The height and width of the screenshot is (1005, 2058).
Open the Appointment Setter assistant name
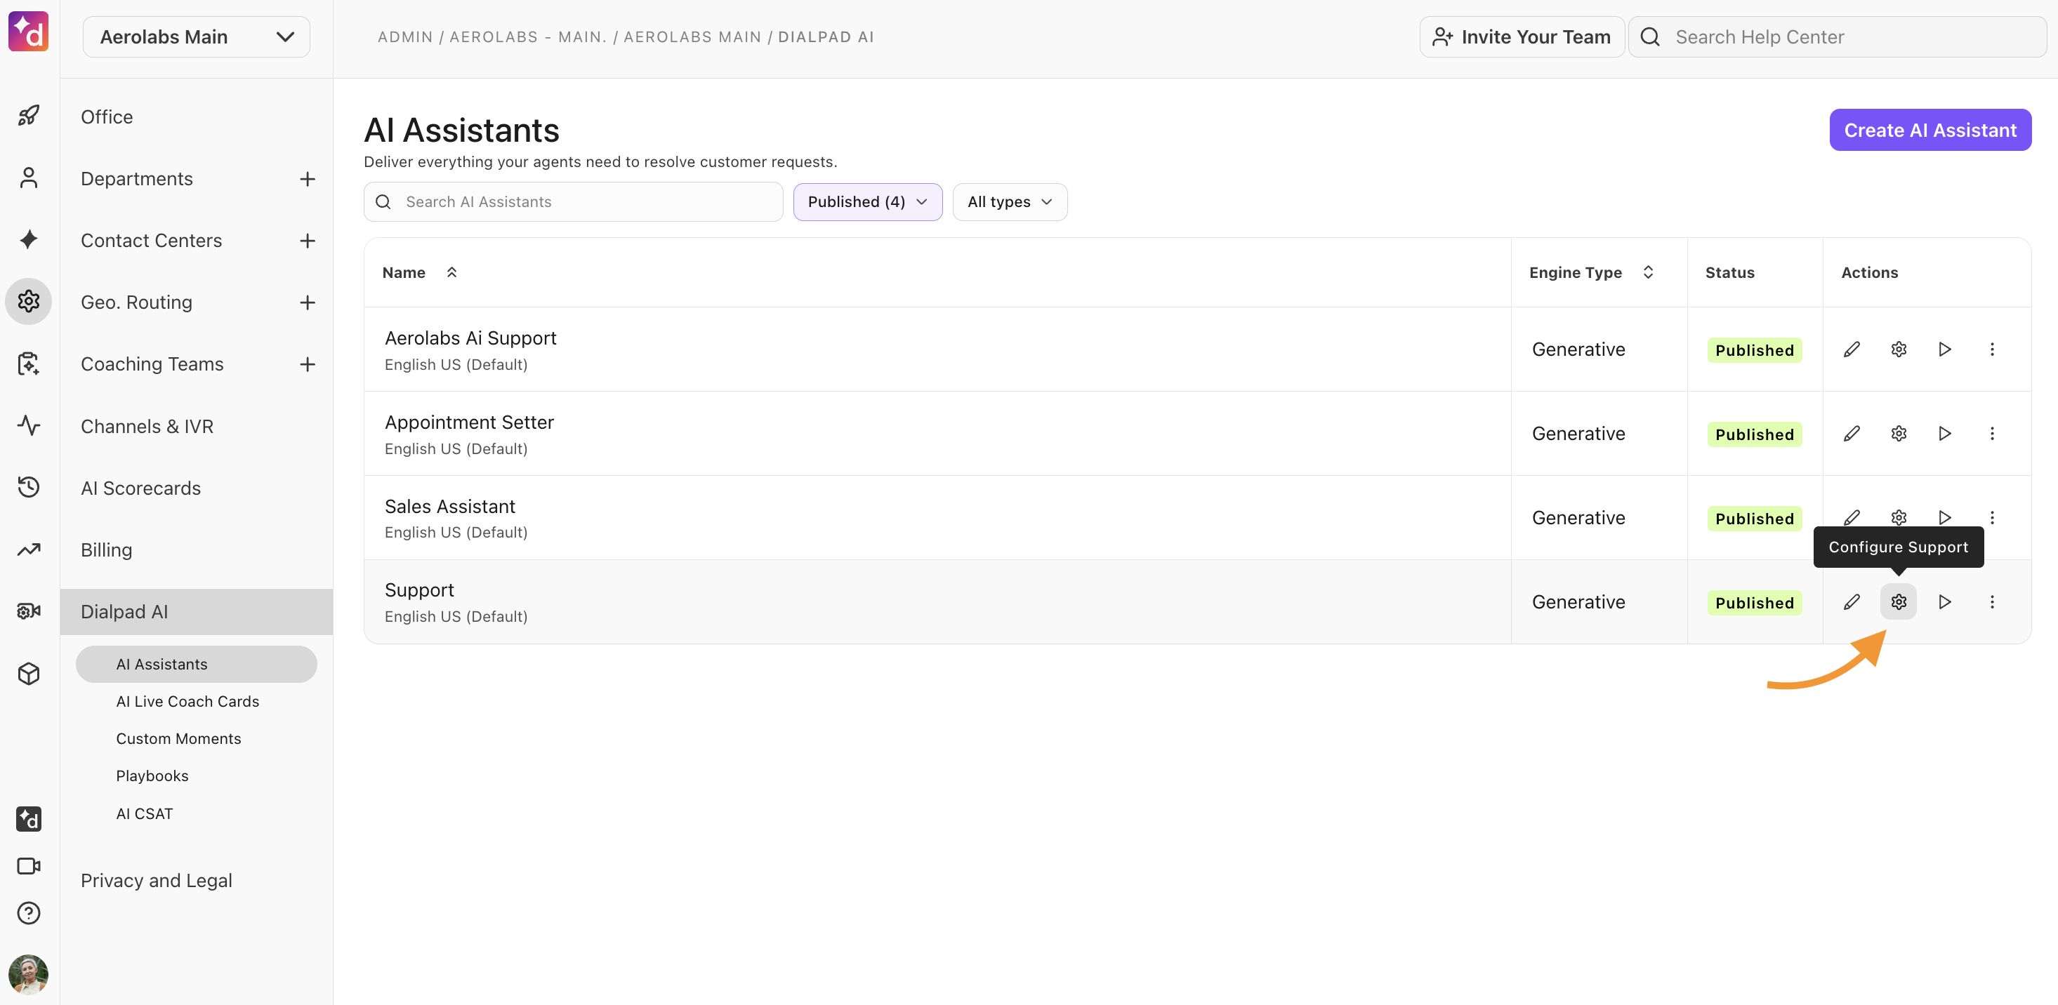click(x=469, y=422)
